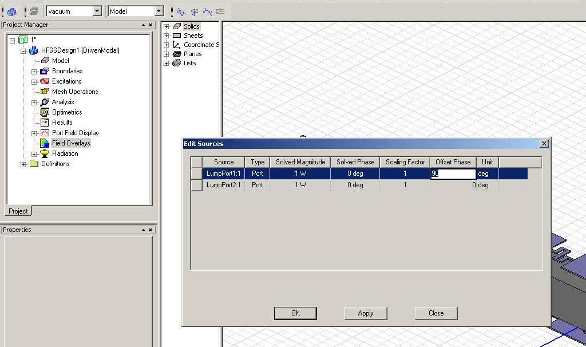Click the Lists icon in model tree

coord(177,63)
